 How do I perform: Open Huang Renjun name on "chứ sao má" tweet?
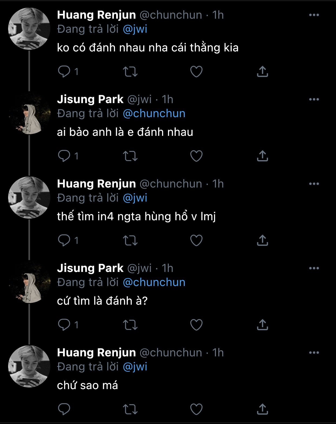pos(96,353)
